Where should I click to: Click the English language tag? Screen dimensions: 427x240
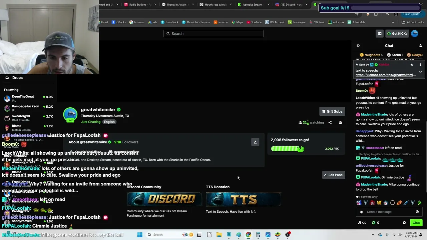click(x=109, y=122)
